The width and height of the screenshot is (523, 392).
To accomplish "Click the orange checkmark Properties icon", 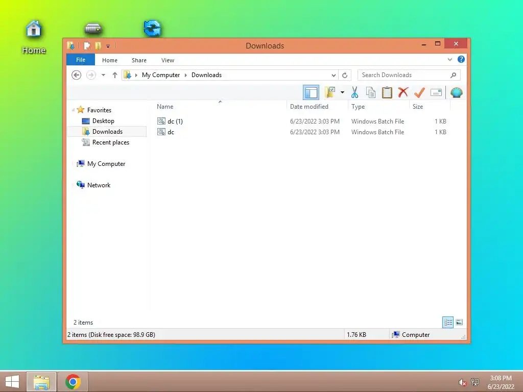I will [419, 92].
